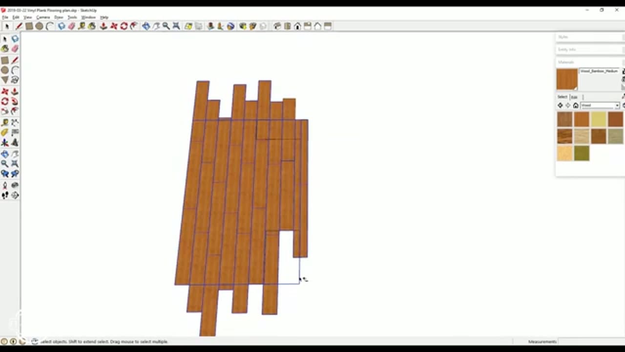Select the pink Eraser in the horizontal toolbar
The height and width of the screenshot is (352, 625).
pyautogui.click(x=71, y=26)
